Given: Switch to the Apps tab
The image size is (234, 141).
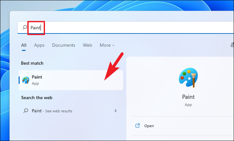Looking at the screenshot, I should click(39, 45).
